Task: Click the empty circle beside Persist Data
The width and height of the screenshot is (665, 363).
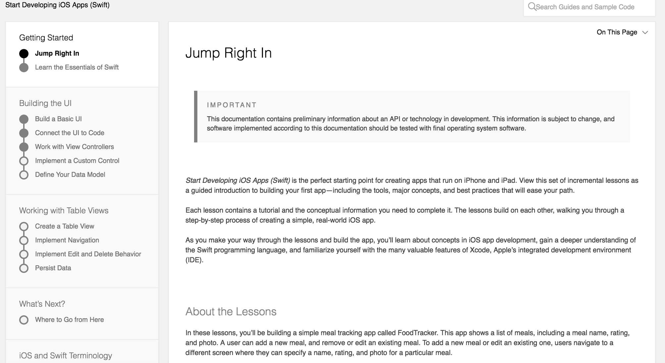Action: point(24,268)
